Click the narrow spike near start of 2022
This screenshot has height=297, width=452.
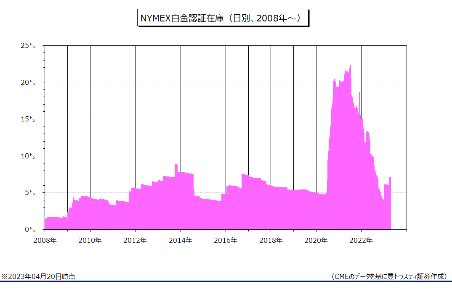click(359, 102)
